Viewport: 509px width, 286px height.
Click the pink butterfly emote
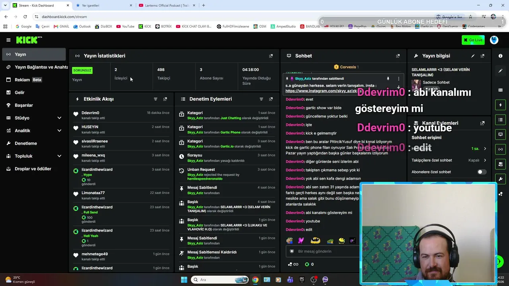coord(301,240)
